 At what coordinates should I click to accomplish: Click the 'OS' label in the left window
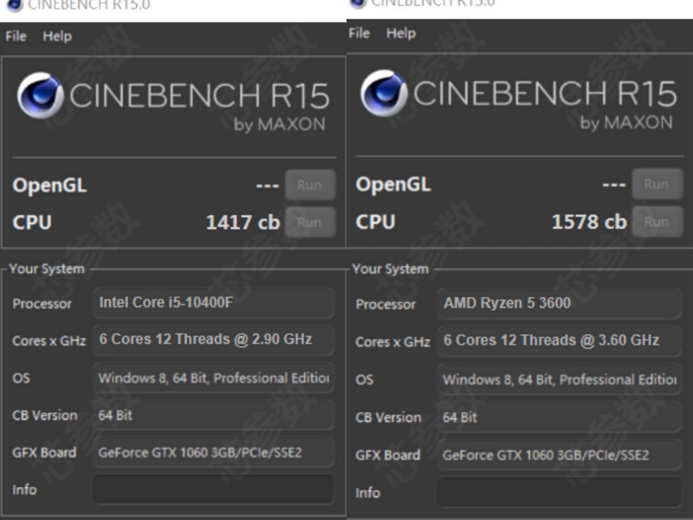click(x=21, y=378)
